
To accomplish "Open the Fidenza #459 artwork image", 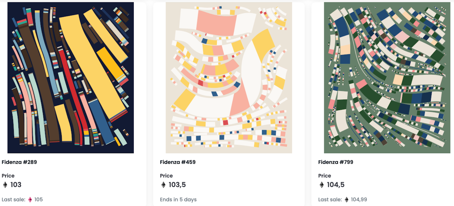I will pos(229,78).
